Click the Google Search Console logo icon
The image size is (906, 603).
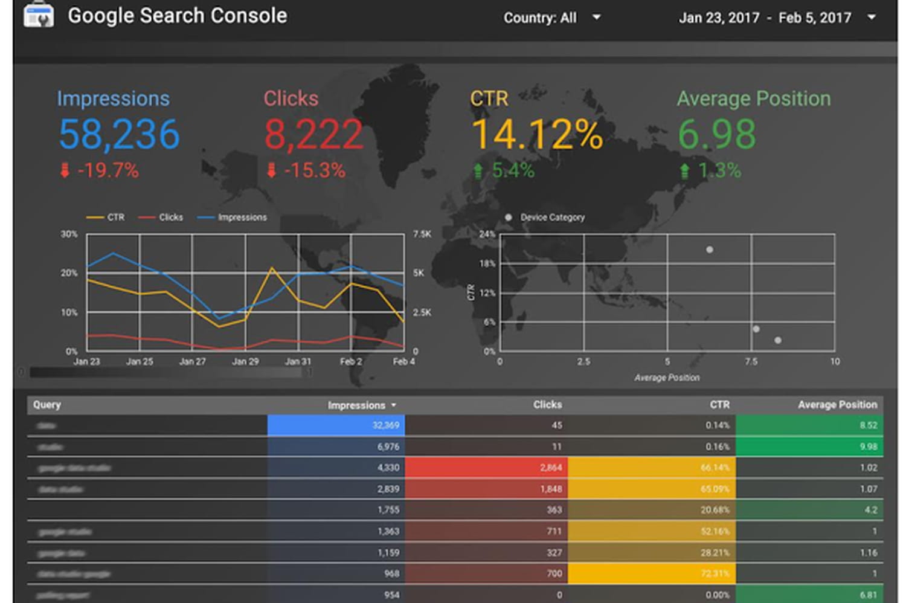click(38, 15)
